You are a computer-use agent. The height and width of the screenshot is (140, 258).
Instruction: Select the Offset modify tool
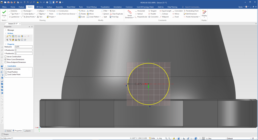pyautogui.click(x=90, y=11)
